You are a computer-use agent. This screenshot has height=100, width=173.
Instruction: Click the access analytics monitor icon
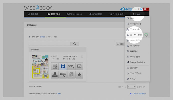[79, 66]
